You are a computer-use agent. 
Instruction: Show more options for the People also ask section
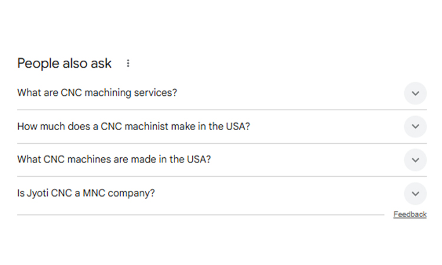tap(128, 64)
